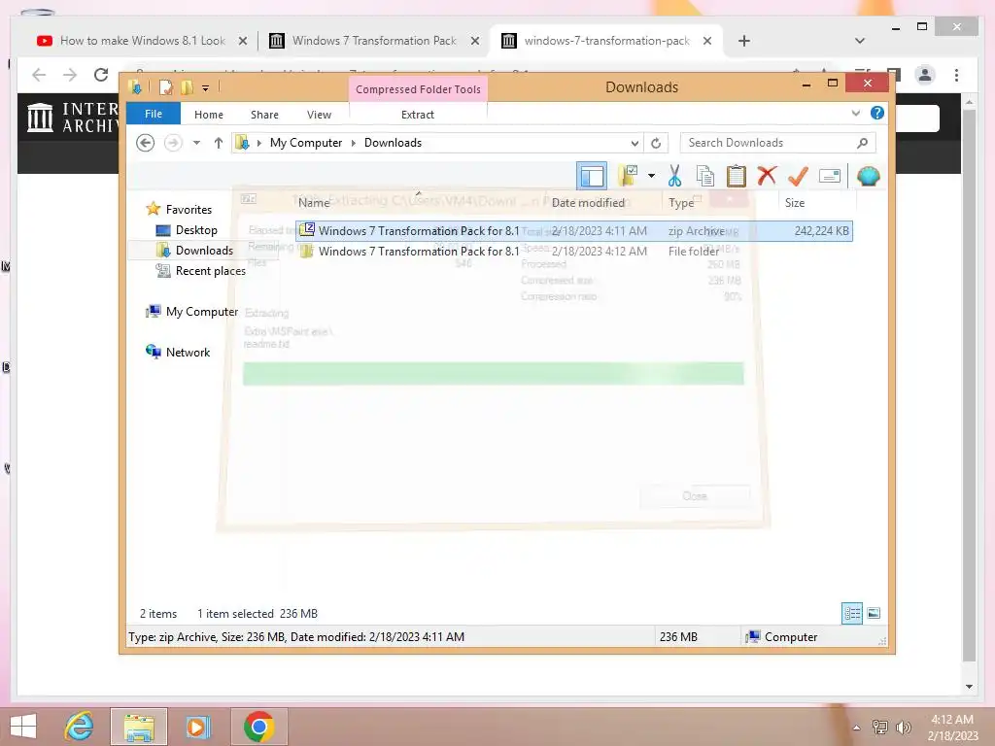Image resolution: width=995 pixels, height=746 pixels.
Task: Click the orange checkmark Properties icon
Action: pos(798,176)
